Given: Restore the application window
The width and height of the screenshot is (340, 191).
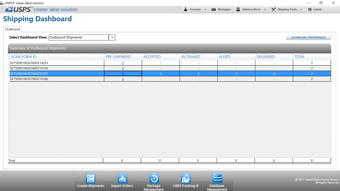Looking at the screenshot, I should tap(321, 3).
